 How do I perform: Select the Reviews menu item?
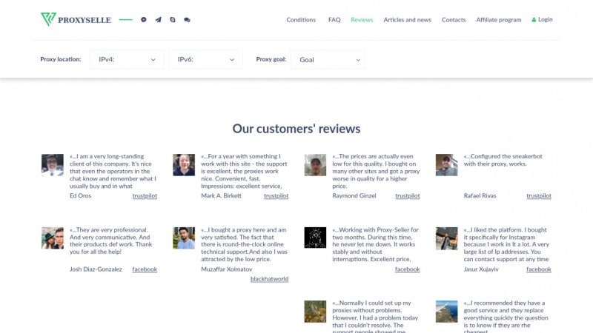pyautogui.click(x=362, y=20)
